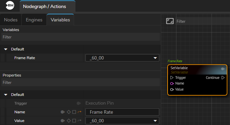
Task: Click the Properties section heading
Action: pyautogui.click(x=12, y=75)
